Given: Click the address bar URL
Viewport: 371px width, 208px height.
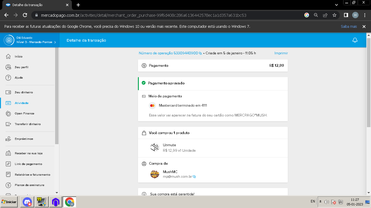Looking at the screenshot, I should click(144, 15).
